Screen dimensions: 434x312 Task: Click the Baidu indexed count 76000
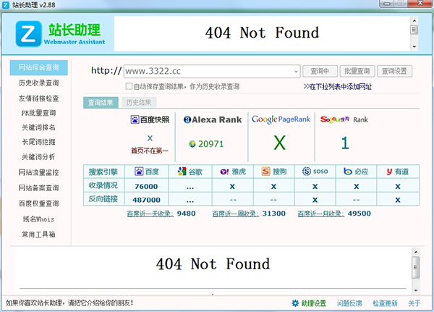pyautogui.click(x=146, y=187)
